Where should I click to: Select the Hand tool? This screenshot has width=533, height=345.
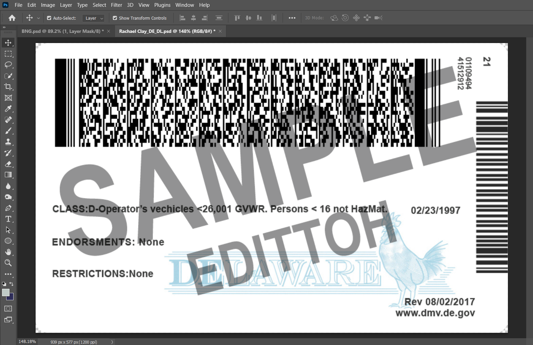coord(8,252)
